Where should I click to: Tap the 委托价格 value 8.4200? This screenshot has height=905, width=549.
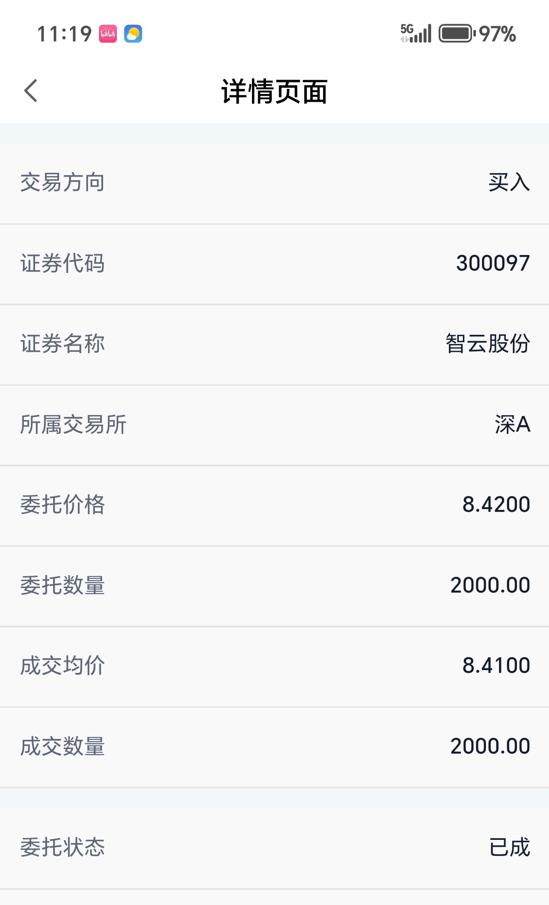pos(496,505)
